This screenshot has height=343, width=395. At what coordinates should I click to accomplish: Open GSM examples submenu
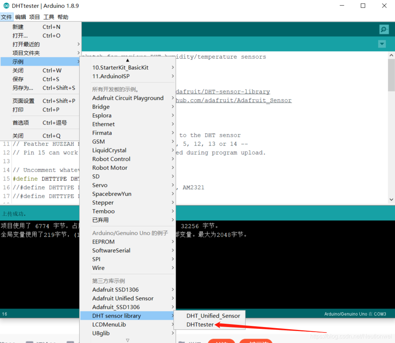click(x=128, y=142)
